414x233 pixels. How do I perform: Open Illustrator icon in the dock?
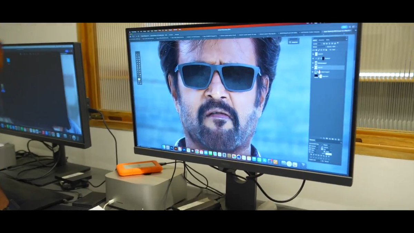click(x=176, y=148)
